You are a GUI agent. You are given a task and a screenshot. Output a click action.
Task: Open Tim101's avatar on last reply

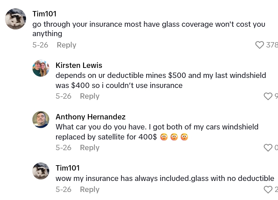point(41,171)
